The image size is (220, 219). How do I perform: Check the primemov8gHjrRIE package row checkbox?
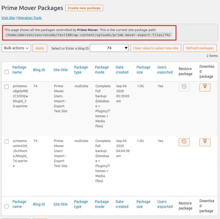[7, 87]
